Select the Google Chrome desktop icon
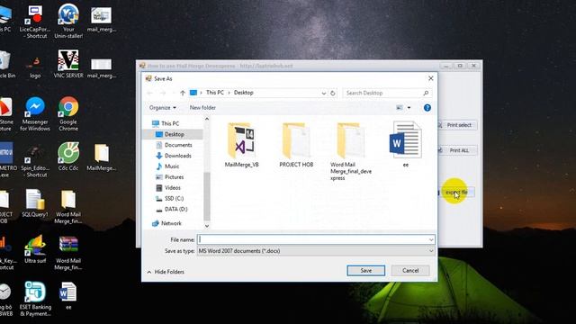Screen dimensions: 576x324 click(x=68, y=114)
